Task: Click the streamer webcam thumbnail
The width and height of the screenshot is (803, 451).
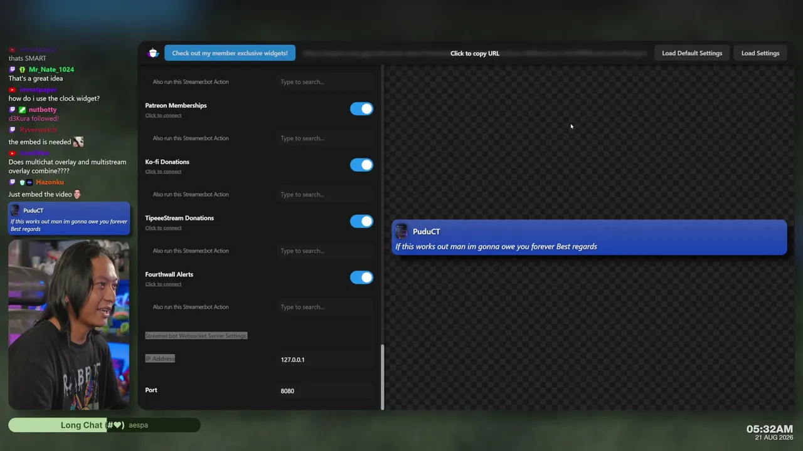Action: [69, 324]
